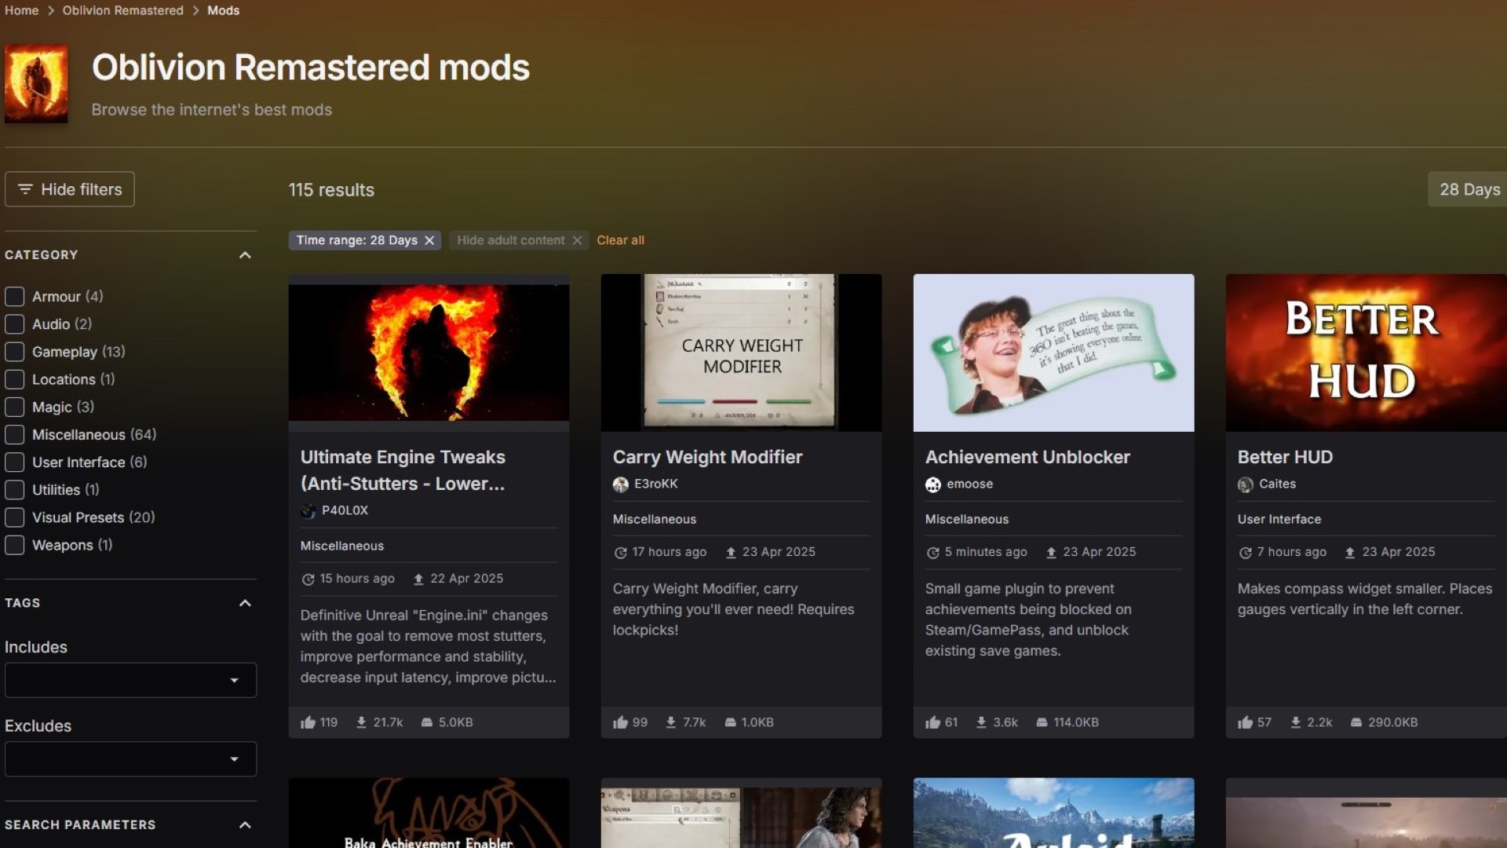The image size is (1507, 848).
Task: Click the emoose author name
Action: click(969, 484)
